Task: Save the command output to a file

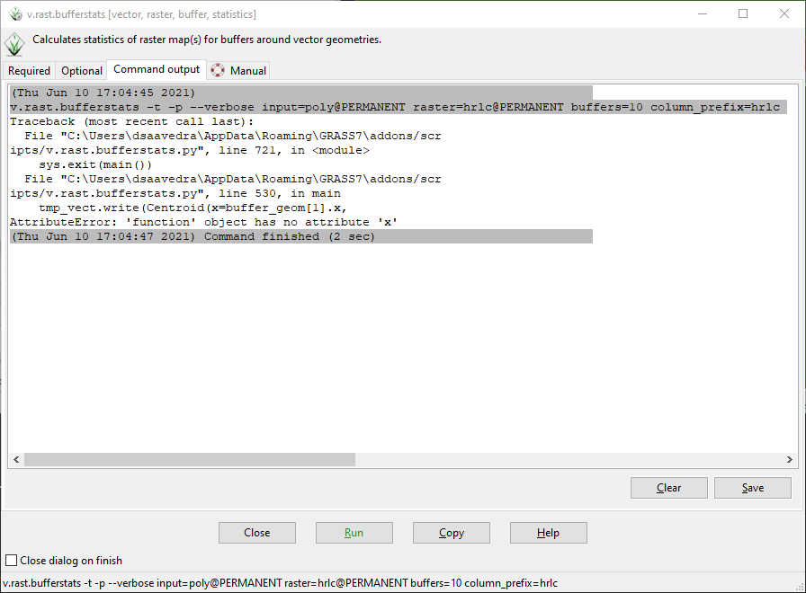Action: click(752, 487)
